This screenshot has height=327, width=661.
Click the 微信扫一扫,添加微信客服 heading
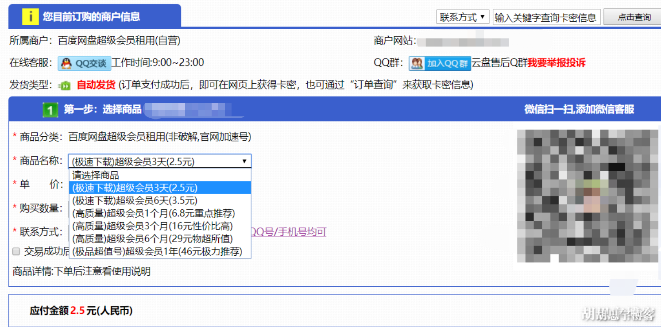[579, 109]
